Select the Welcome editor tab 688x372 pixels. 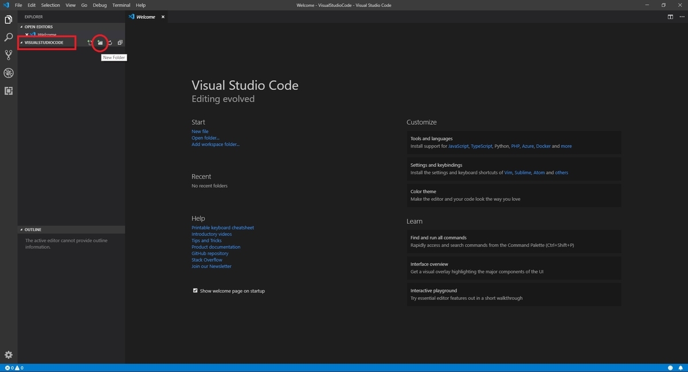(147, 17)
